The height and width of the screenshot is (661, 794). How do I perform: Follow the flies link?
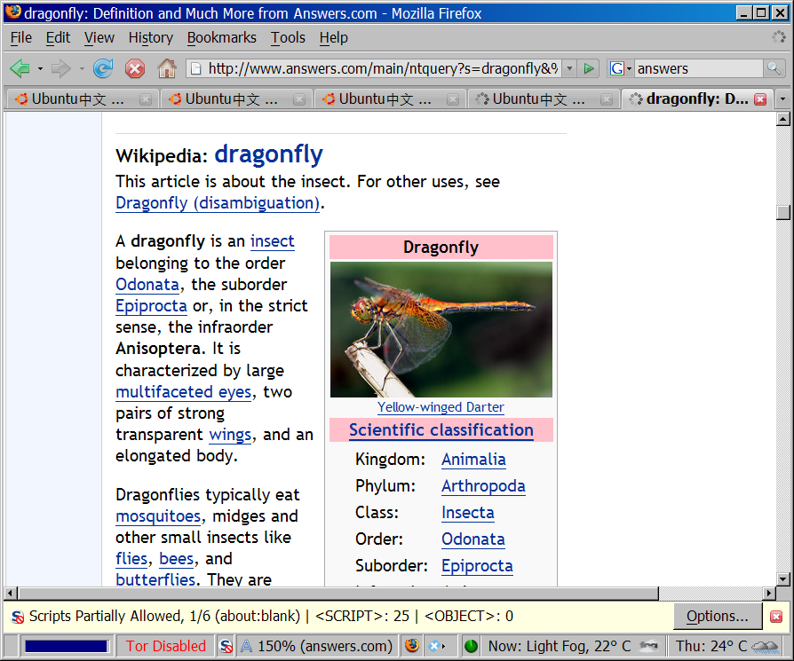tap(131, 559)
